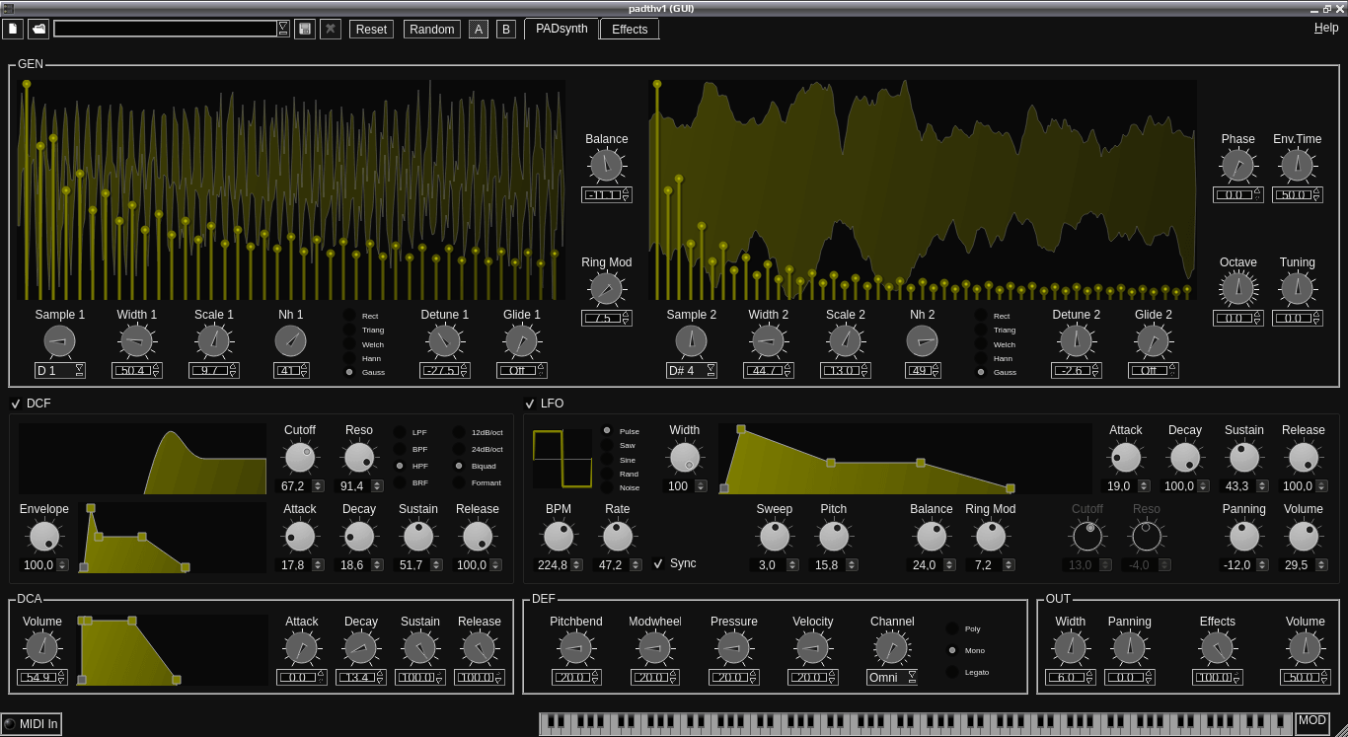Click the Balance knob in GEN
The height and width of the screenshot is (737, 1348).
606,166
